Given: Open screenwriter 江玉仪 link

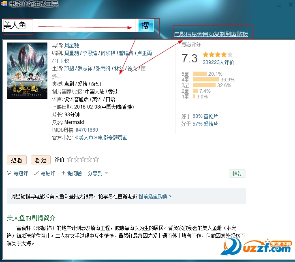Looking at the screenshot, I should pos(62,61).
